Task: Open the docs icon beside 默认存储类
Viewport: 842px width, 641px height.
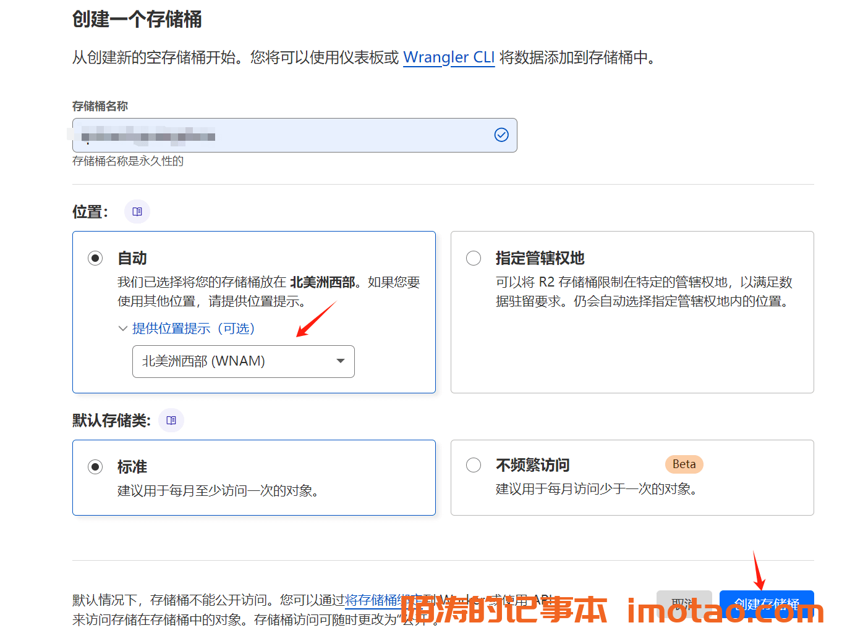Action: pyautogui.click(x=171, y=421)
